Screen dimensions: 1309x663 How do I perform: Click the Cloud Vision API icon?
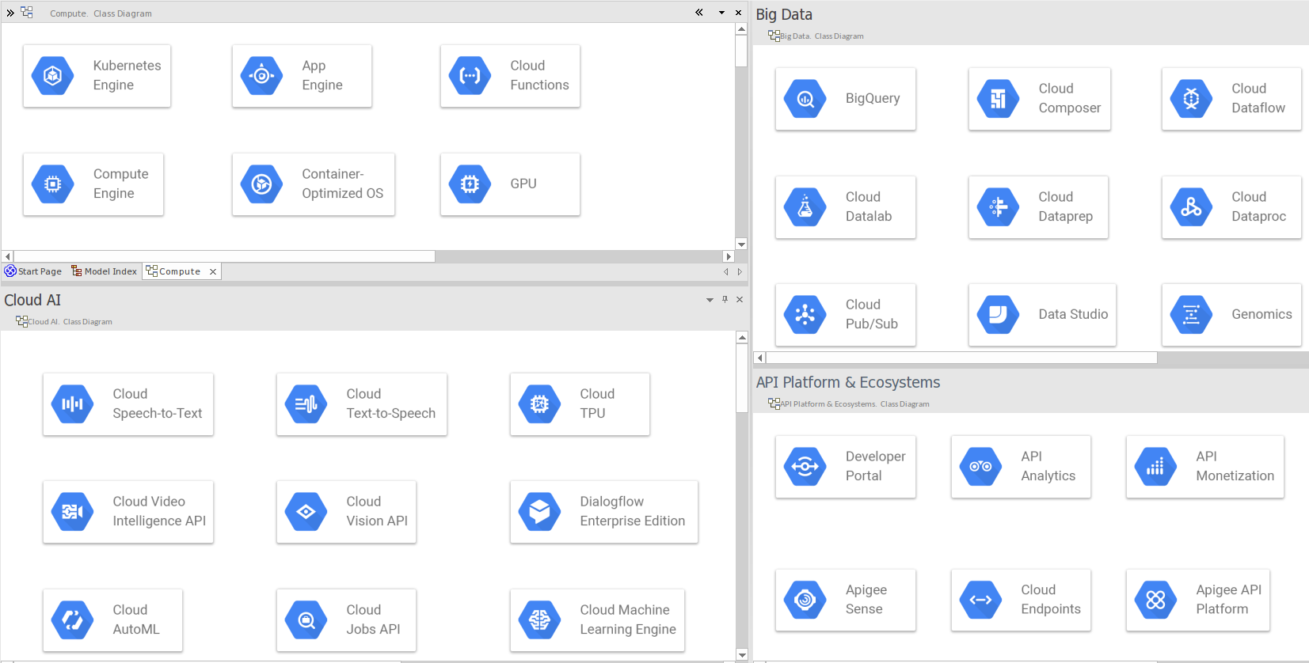(x=306, y=512)
